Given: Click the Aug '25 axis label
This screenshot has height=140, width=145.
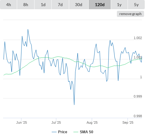Looking at the screenshot, I should click(x=92, y=122).
